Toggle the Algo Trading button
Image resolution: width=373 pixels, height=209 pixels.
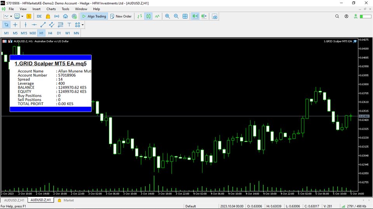pos(94,16)
